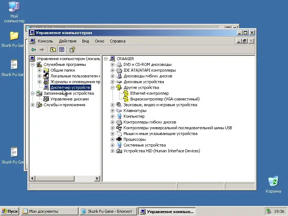
Task: Click left pane horizontal scrollbar thumb
Action: coord(55,178)
